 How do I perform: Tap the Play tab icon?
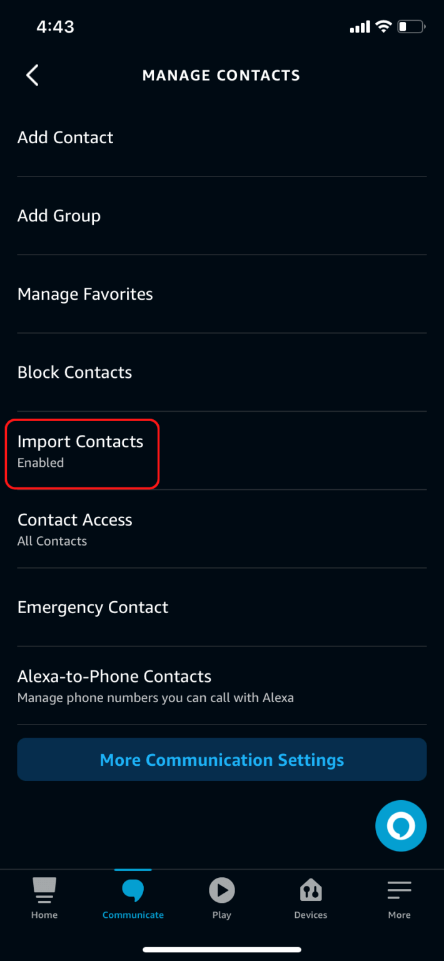click(221, 891)
